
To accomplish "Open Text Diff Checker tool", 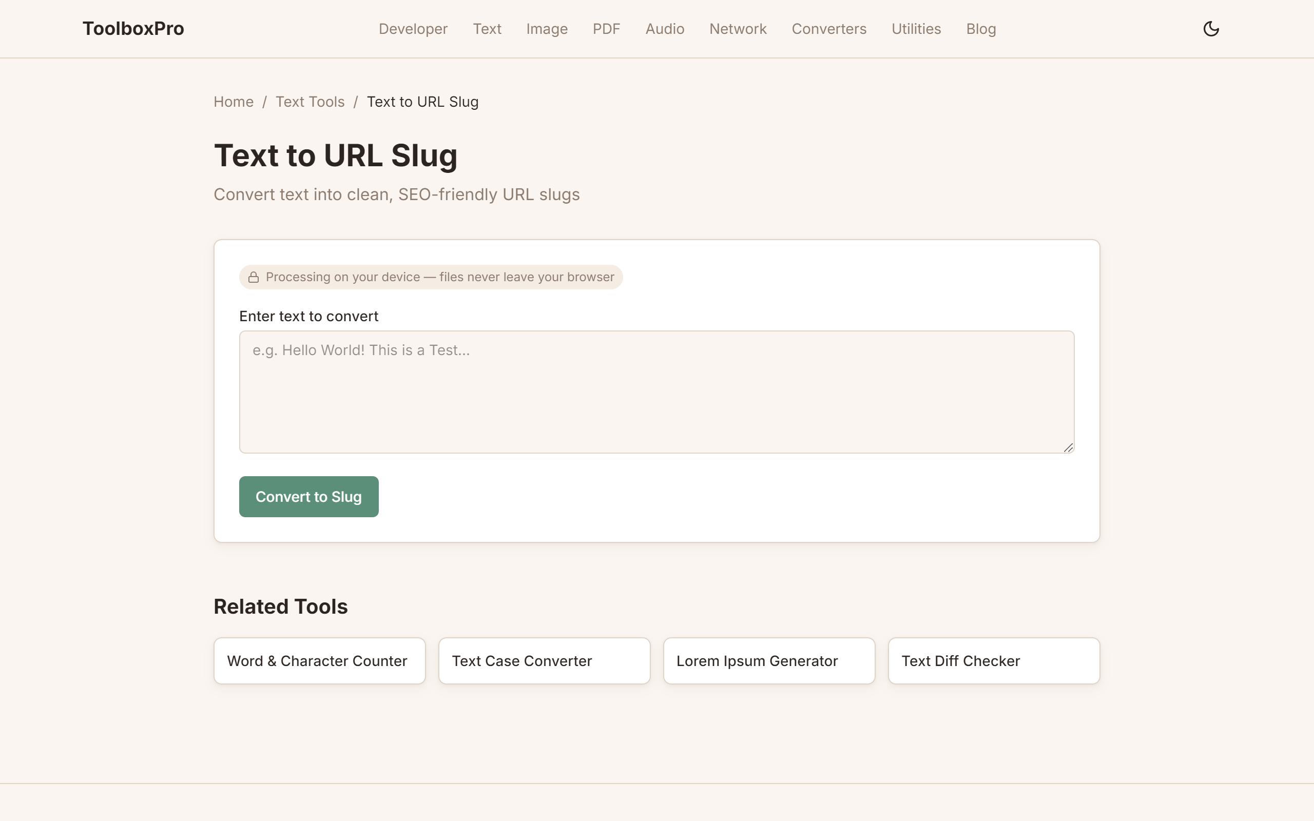I will click(994, 661).
